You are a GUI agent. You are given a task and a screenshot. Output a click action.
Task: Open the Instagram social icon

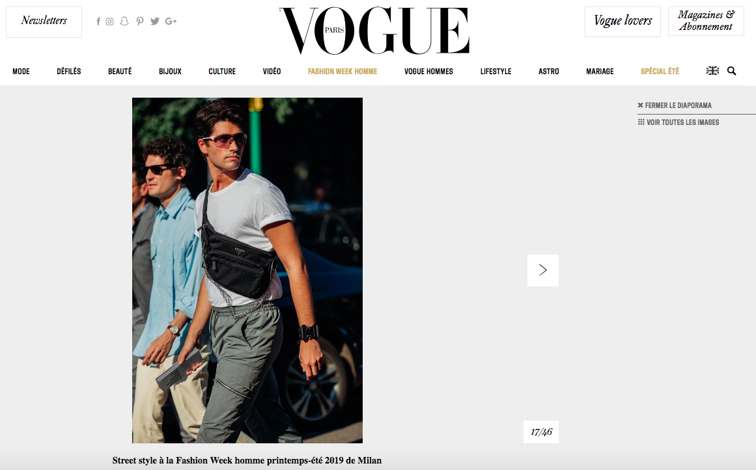coord(110,21)
